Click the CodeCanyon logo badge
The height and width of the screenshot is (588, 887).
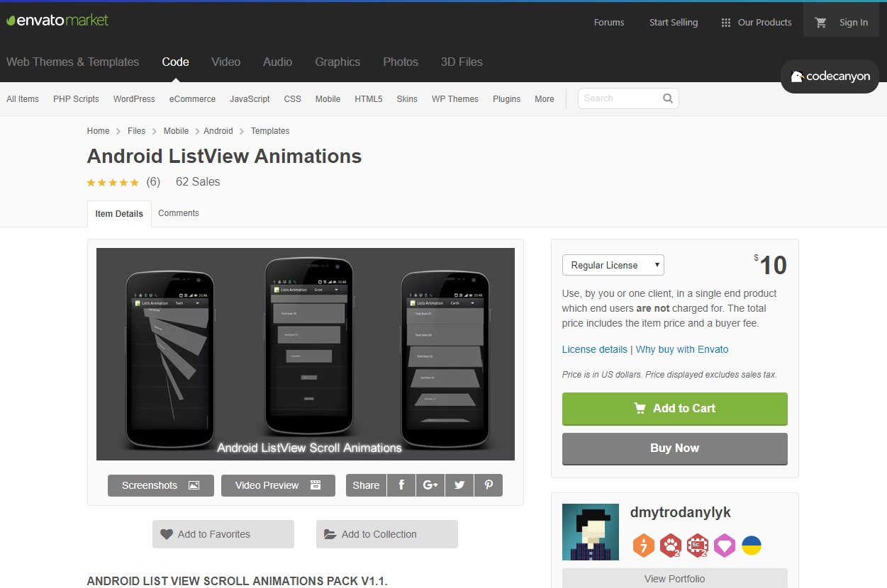829,77
